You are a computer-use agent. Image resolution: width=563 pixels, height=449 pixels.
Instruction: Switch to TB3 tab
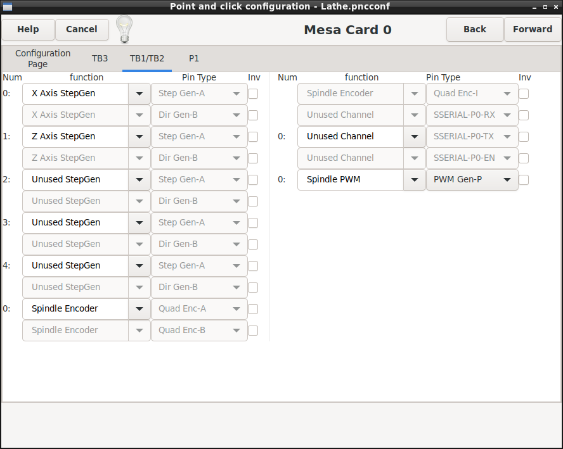[x=100, y=58]
